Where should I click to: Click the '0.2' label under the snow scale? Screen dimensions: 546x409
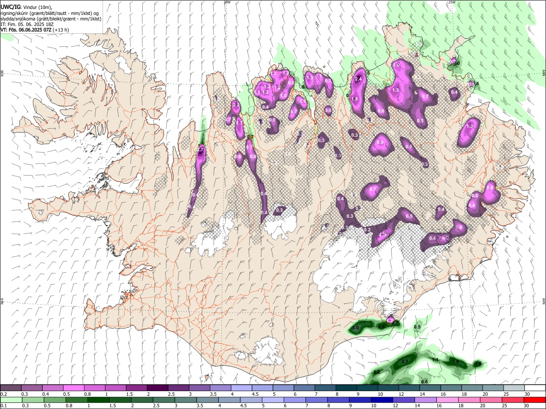tap(3, 394)
